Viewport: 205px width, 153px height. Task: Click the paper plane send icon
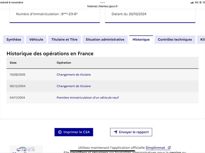(116, 132)
